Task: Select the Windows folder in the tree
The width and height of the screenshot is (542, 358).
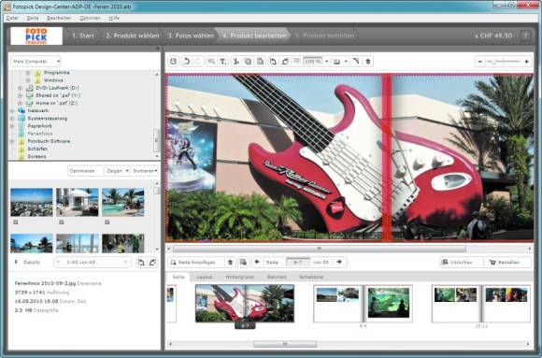Action: pyautogui.click(x=53, y=80)
